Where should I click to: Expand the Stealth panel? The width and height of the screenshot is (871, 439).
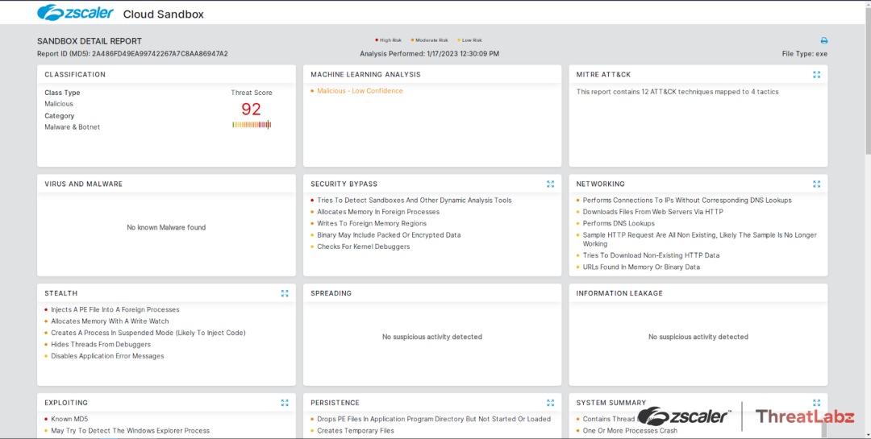pos(285,294)
